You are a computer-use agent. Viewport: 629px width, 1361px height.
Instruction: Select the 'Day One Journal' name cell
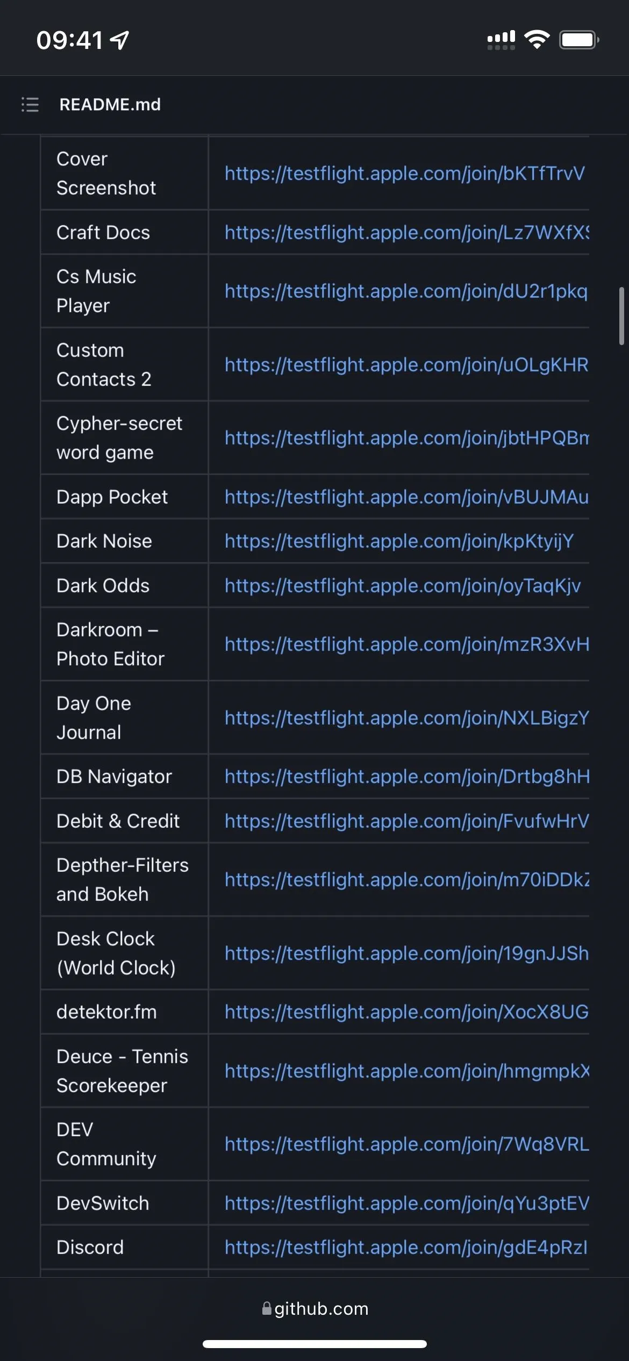pyautogui.click(x=124, y=718)
